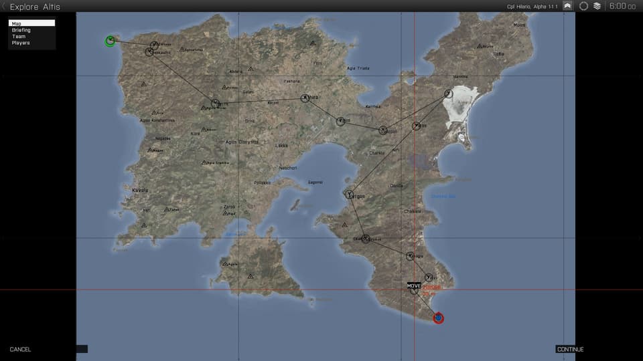Select the waypoint just north of Charkia
Screen dimensions: 643x361
click(382, 130)
